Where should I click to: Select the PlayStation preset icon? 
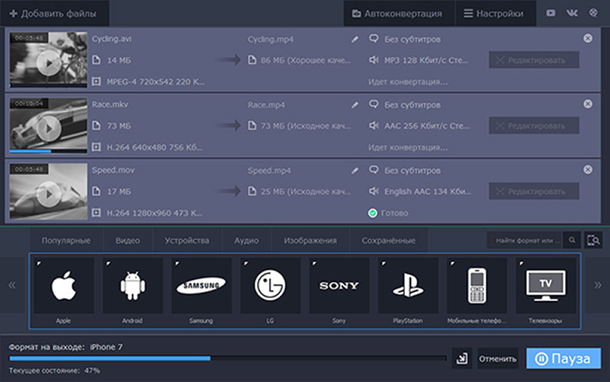tap(408, 286)
